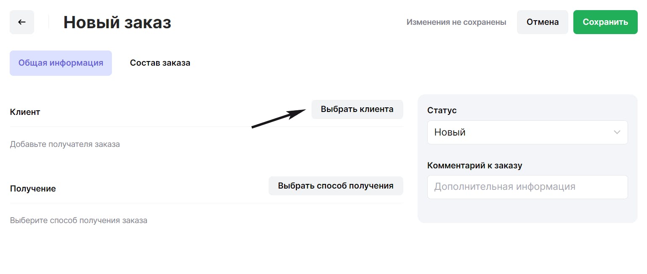Switch to the Общая информация tab
Screen dimensions: 647x274
coord(61,63)
